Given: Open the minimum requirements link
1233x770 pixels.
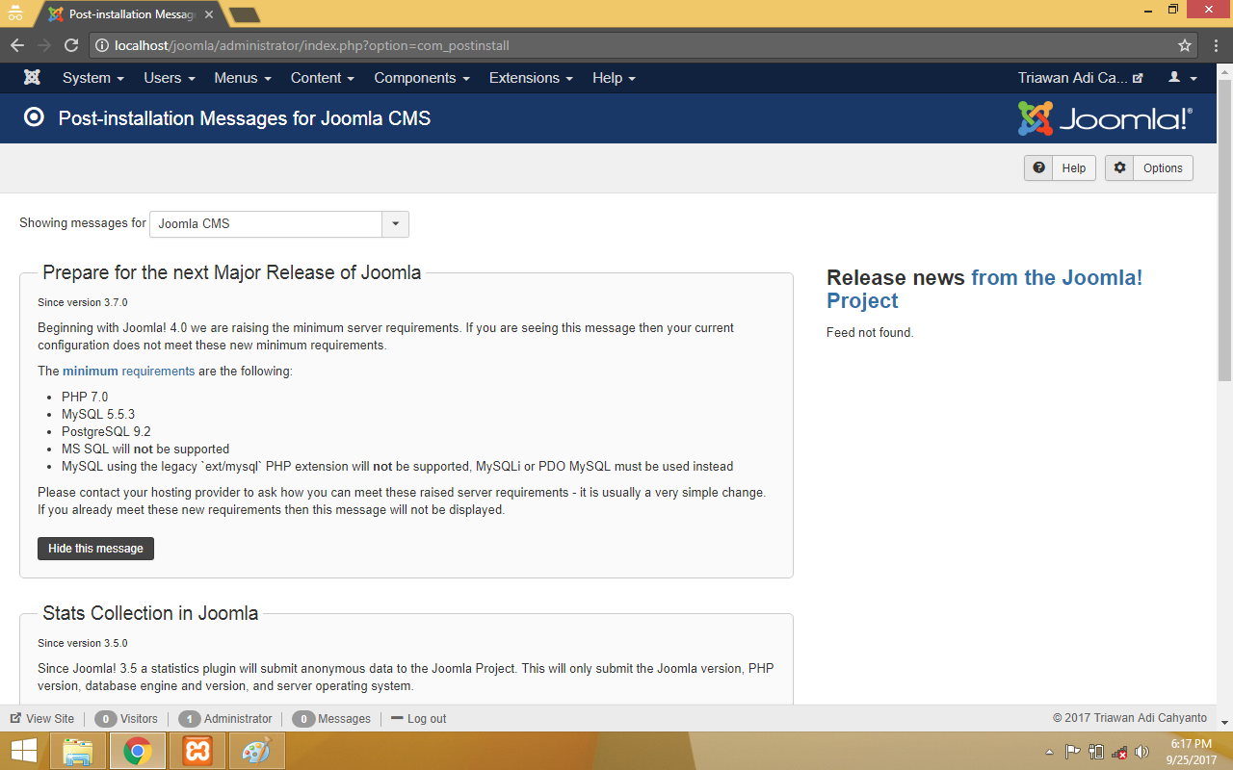Looking at the screenshot, I should (129, 371).
